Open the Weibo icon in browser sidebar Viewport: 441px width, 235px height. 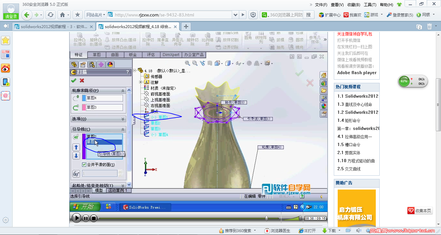tap(5, 68)
